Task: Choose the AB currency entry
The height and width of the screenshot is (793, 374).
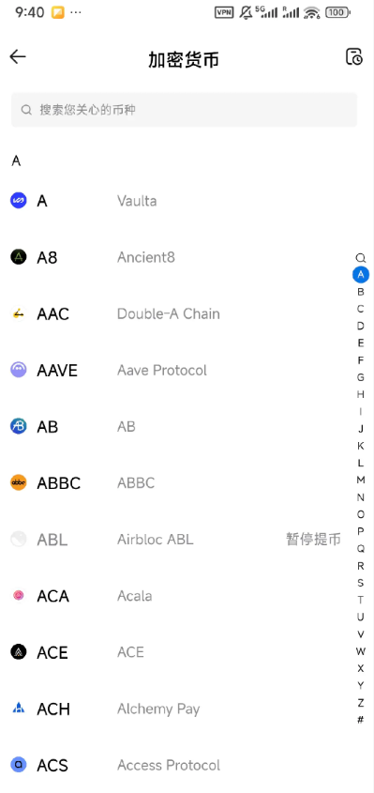Action: point(177,427)
